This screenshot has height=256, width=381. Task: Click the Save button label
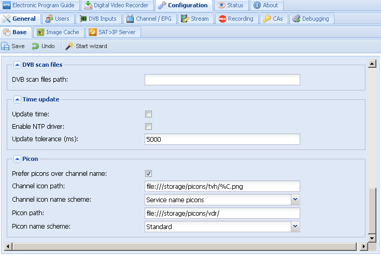pyautogui.click(x=18, y=46)
